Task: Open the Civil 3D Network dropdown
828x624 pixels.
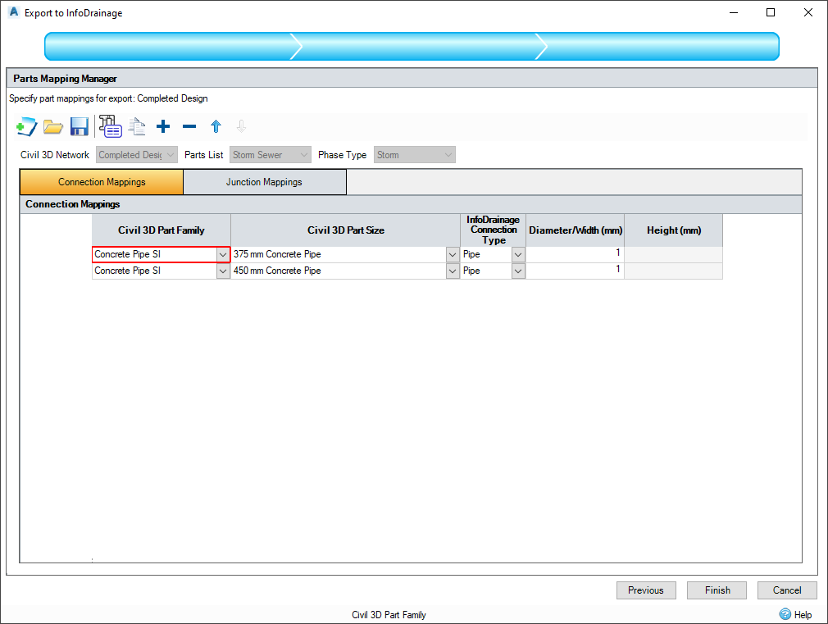Action: click(137, 155)
